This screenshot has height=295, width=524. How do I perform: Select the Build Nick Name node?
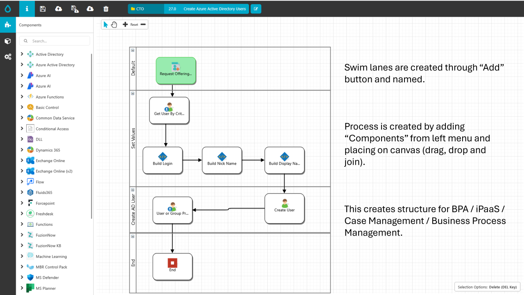pos(222,160)
